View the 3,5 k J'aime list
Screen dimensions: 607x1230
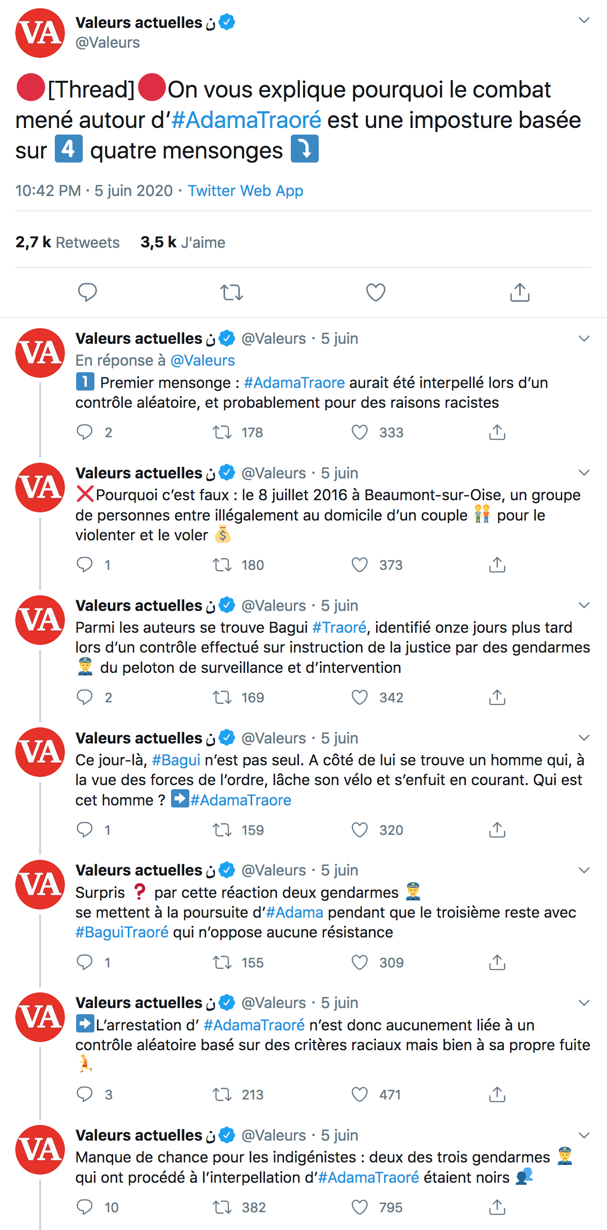pos(183,242)
